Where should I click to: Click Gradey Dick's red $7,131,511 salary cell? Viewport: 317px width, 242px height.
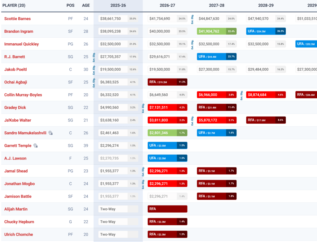click(167, 107)
